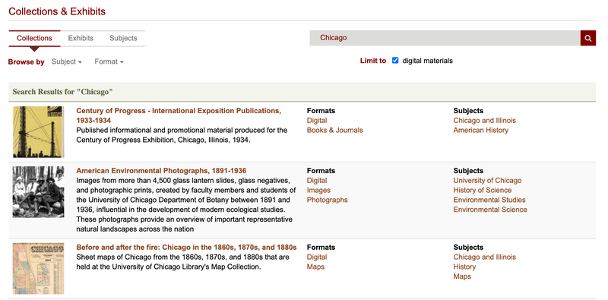Click Century of Progress tower thumbnail
608x300 pixels.
[39, 132]
